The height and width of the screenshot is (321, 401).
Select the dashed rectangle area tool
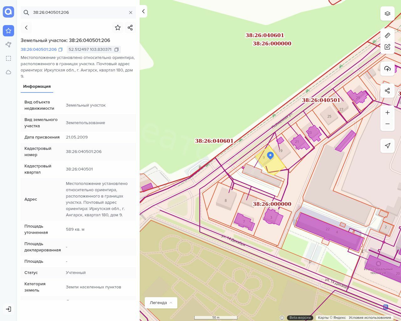pos(8,58)
